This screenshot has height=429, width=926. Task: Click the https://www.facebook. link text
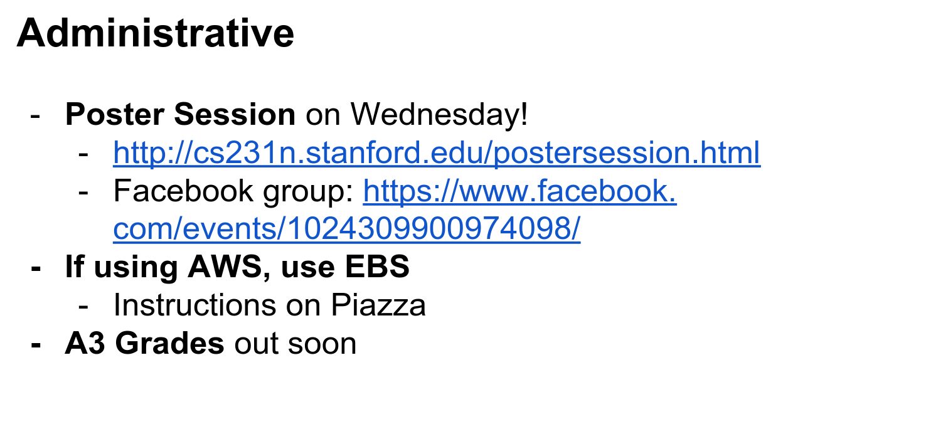(x=519, y=191)
